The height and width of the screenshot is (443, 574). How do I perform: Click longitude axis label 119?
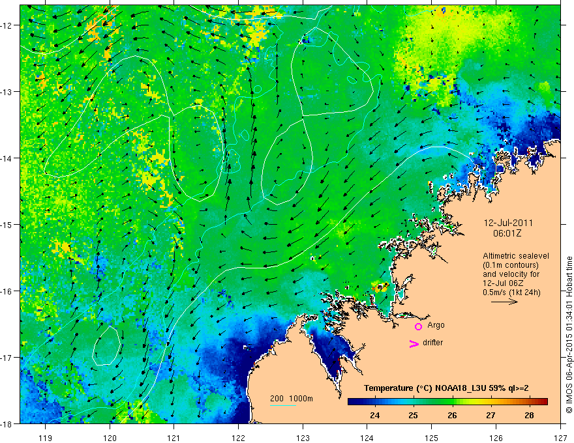coord(46,438)
